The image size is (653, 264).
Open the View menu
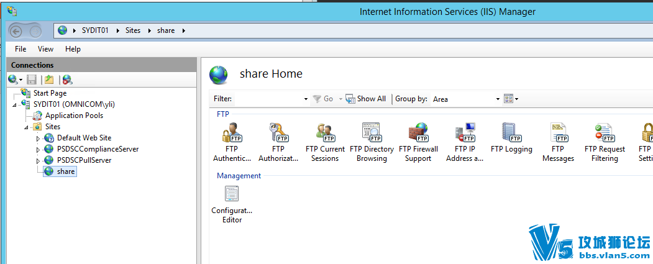[45, 49]
